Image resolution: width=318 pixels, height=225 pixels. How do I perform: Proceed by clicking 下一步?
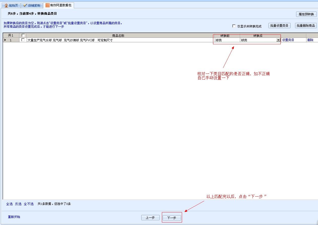pos(172,218)
